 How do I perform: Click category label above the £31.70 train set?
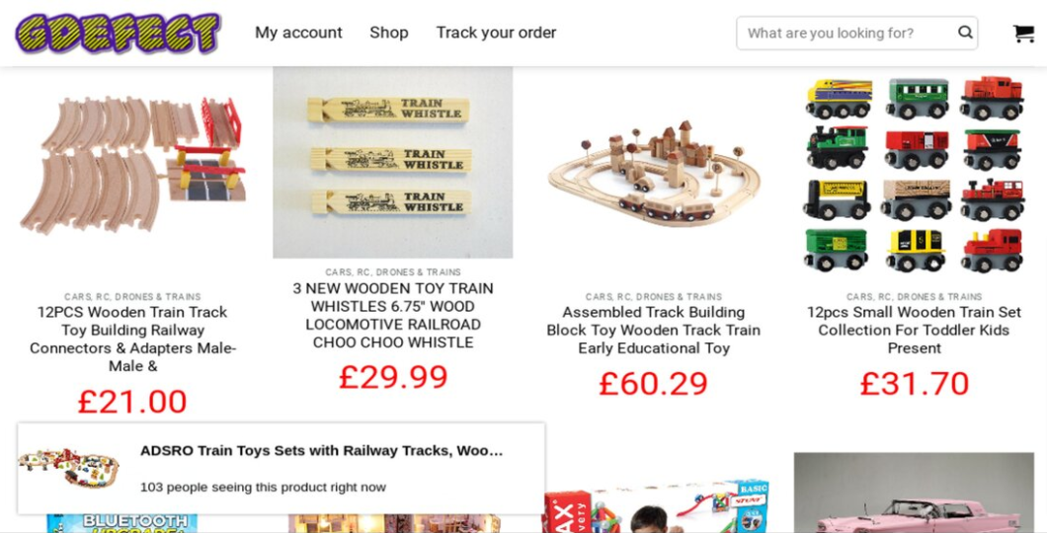pyautogui.click(x=914, y=296)
